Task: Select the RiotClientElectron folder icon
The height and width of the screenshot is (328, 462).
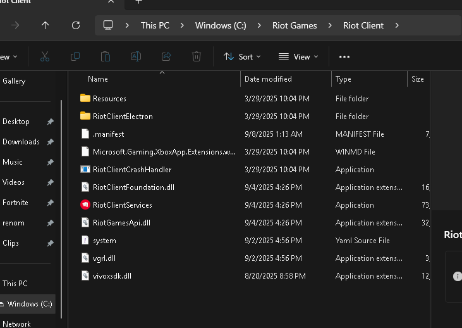Action: point(85,116)
